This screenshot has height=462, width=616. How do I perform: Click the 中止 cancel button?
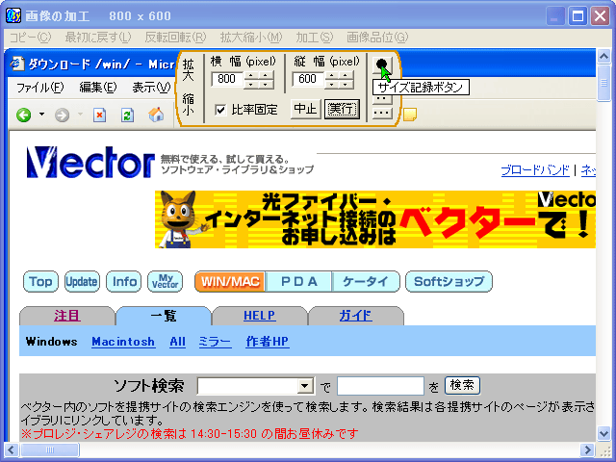point(305,109)
